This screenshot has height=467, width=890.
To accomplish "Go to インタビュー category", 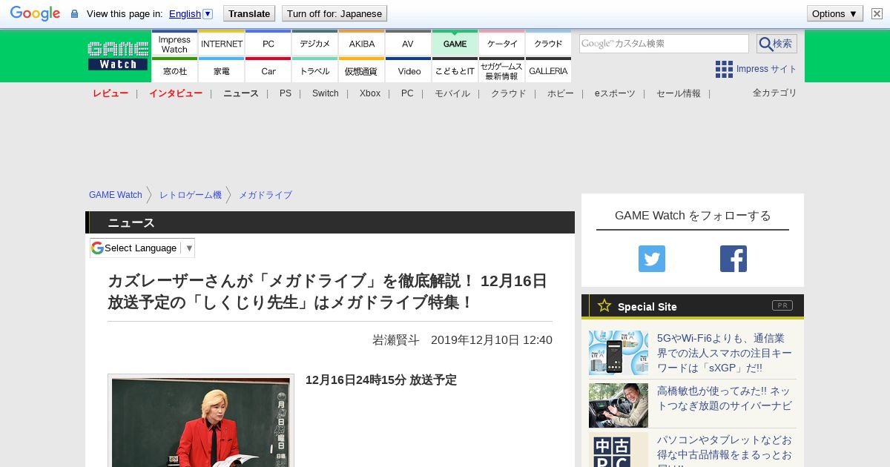I will point(176,93).
